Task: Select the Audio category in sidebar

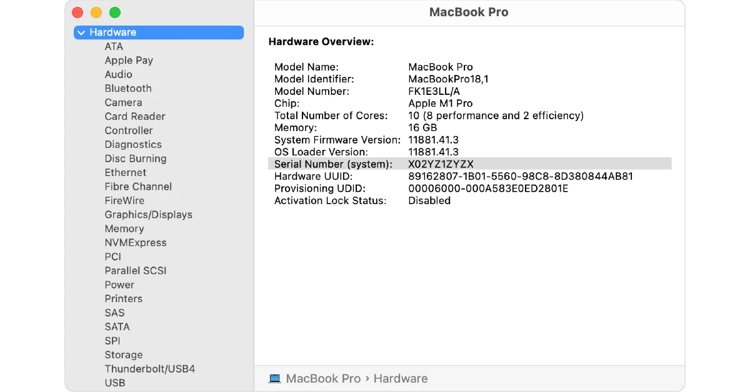Action: tap(118, 74)
